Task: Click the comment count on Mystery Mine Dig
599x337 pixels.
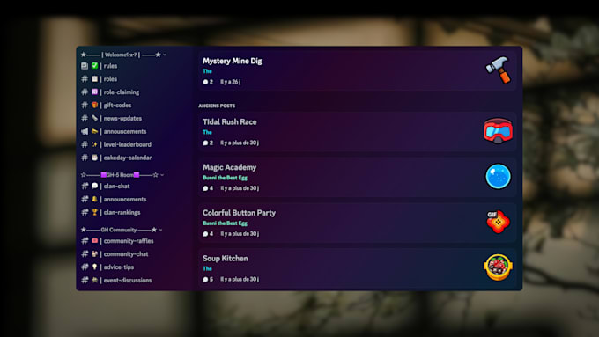Action: coord(208,82)
